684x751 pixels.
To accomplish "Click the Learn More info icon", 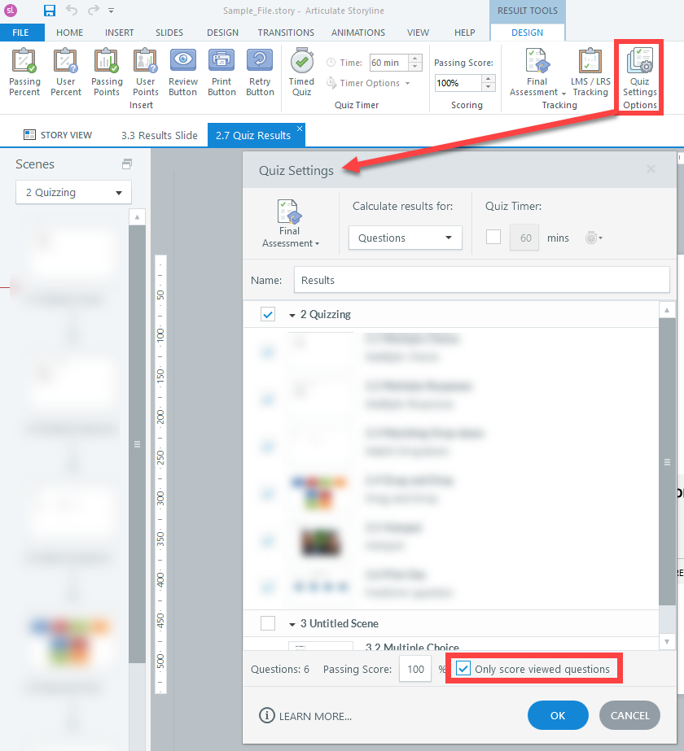I will (x=266, y=715).
